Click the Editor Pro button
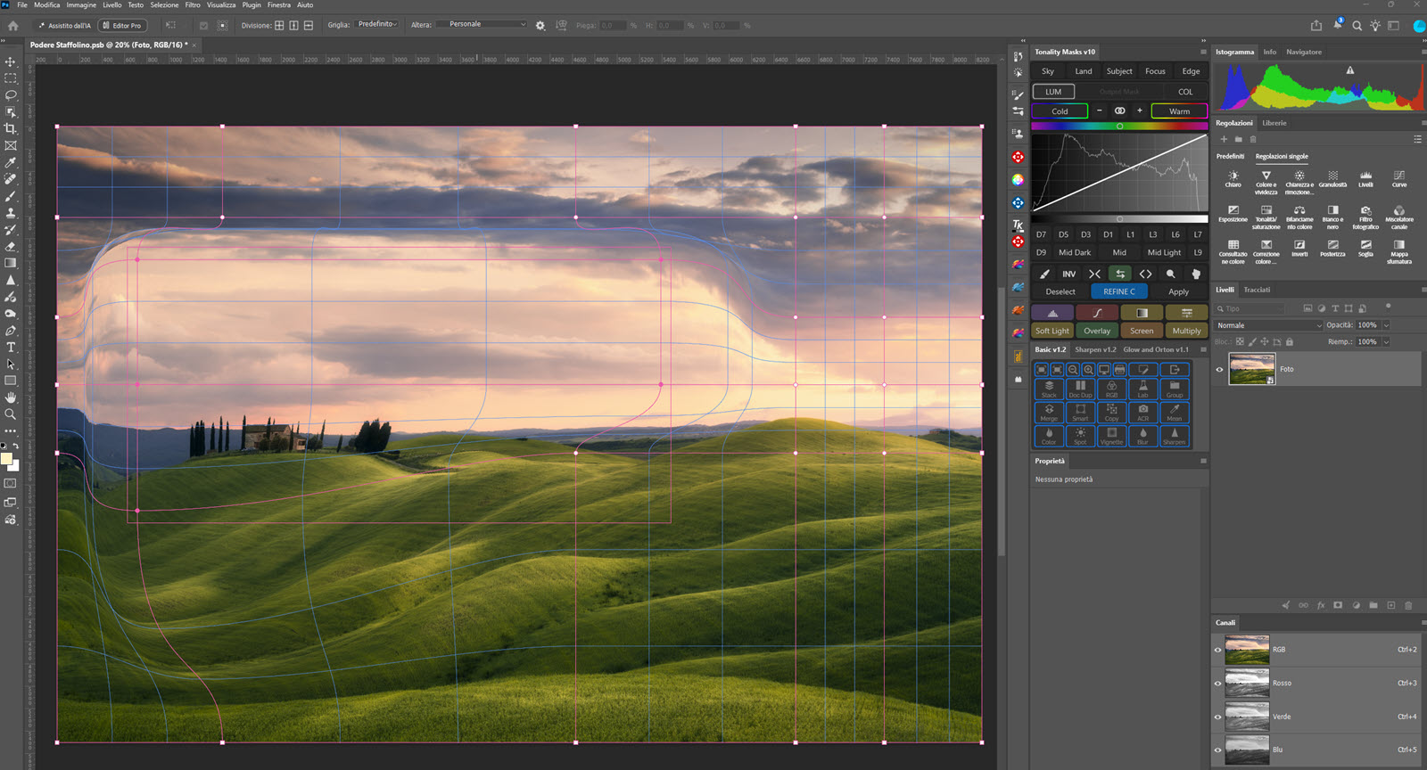Screen dimensions: 1427x770 coord(123,26)
